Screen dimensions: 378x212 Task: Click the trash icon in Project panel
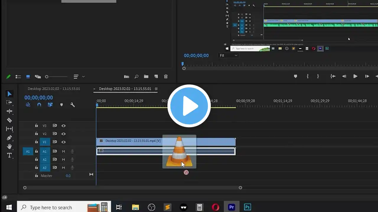(166, 77)
